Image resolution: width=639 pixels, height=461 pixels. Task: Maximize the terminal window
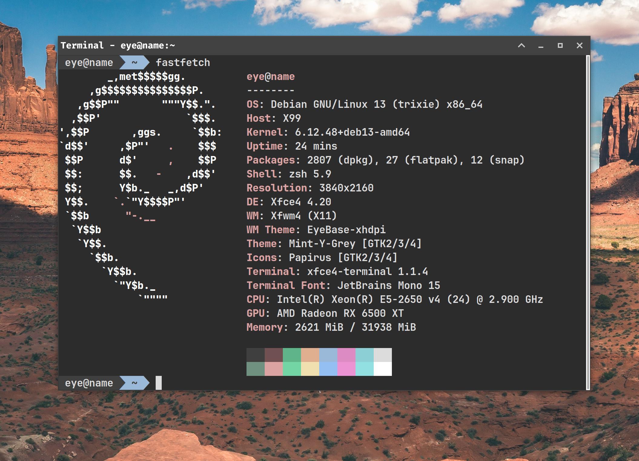(560, 45)
